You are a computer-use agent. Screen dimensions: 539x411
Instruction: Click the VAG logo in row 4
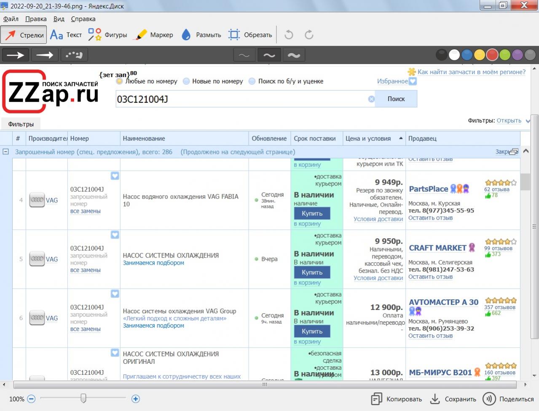[37, 200]
